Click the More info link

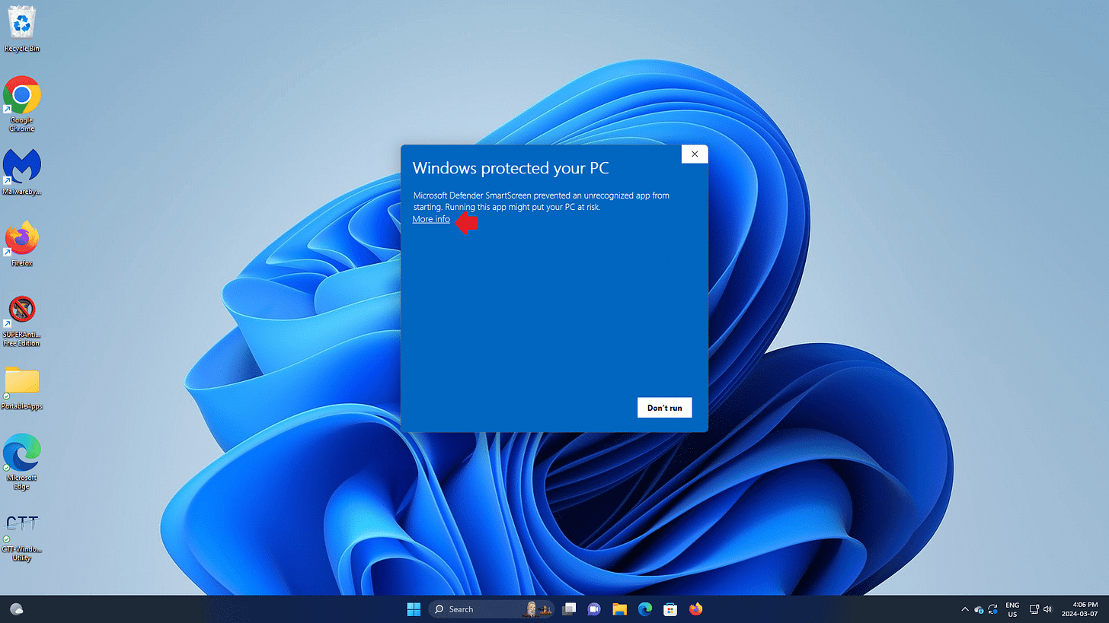430,219
